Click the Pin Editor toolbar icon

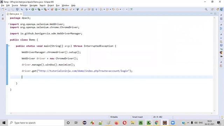tap(131, 9)
